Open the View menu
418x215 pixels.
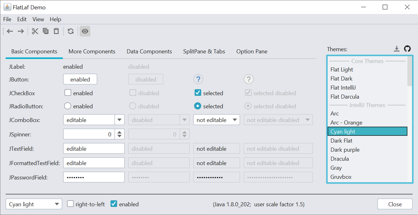[38, 19]
